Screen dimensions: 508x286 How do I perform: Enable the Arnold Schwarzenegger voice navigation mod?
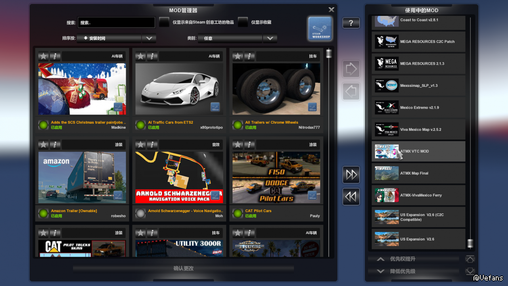[140, 213]
